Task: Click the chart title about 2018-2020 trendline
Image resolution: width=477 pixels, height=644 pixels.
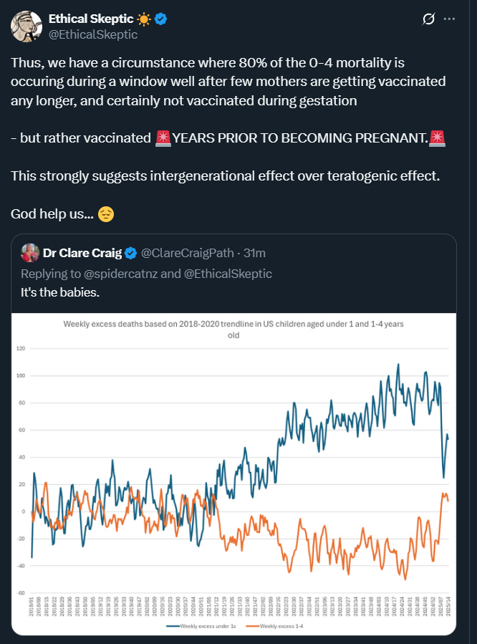Action: (233, 330)
